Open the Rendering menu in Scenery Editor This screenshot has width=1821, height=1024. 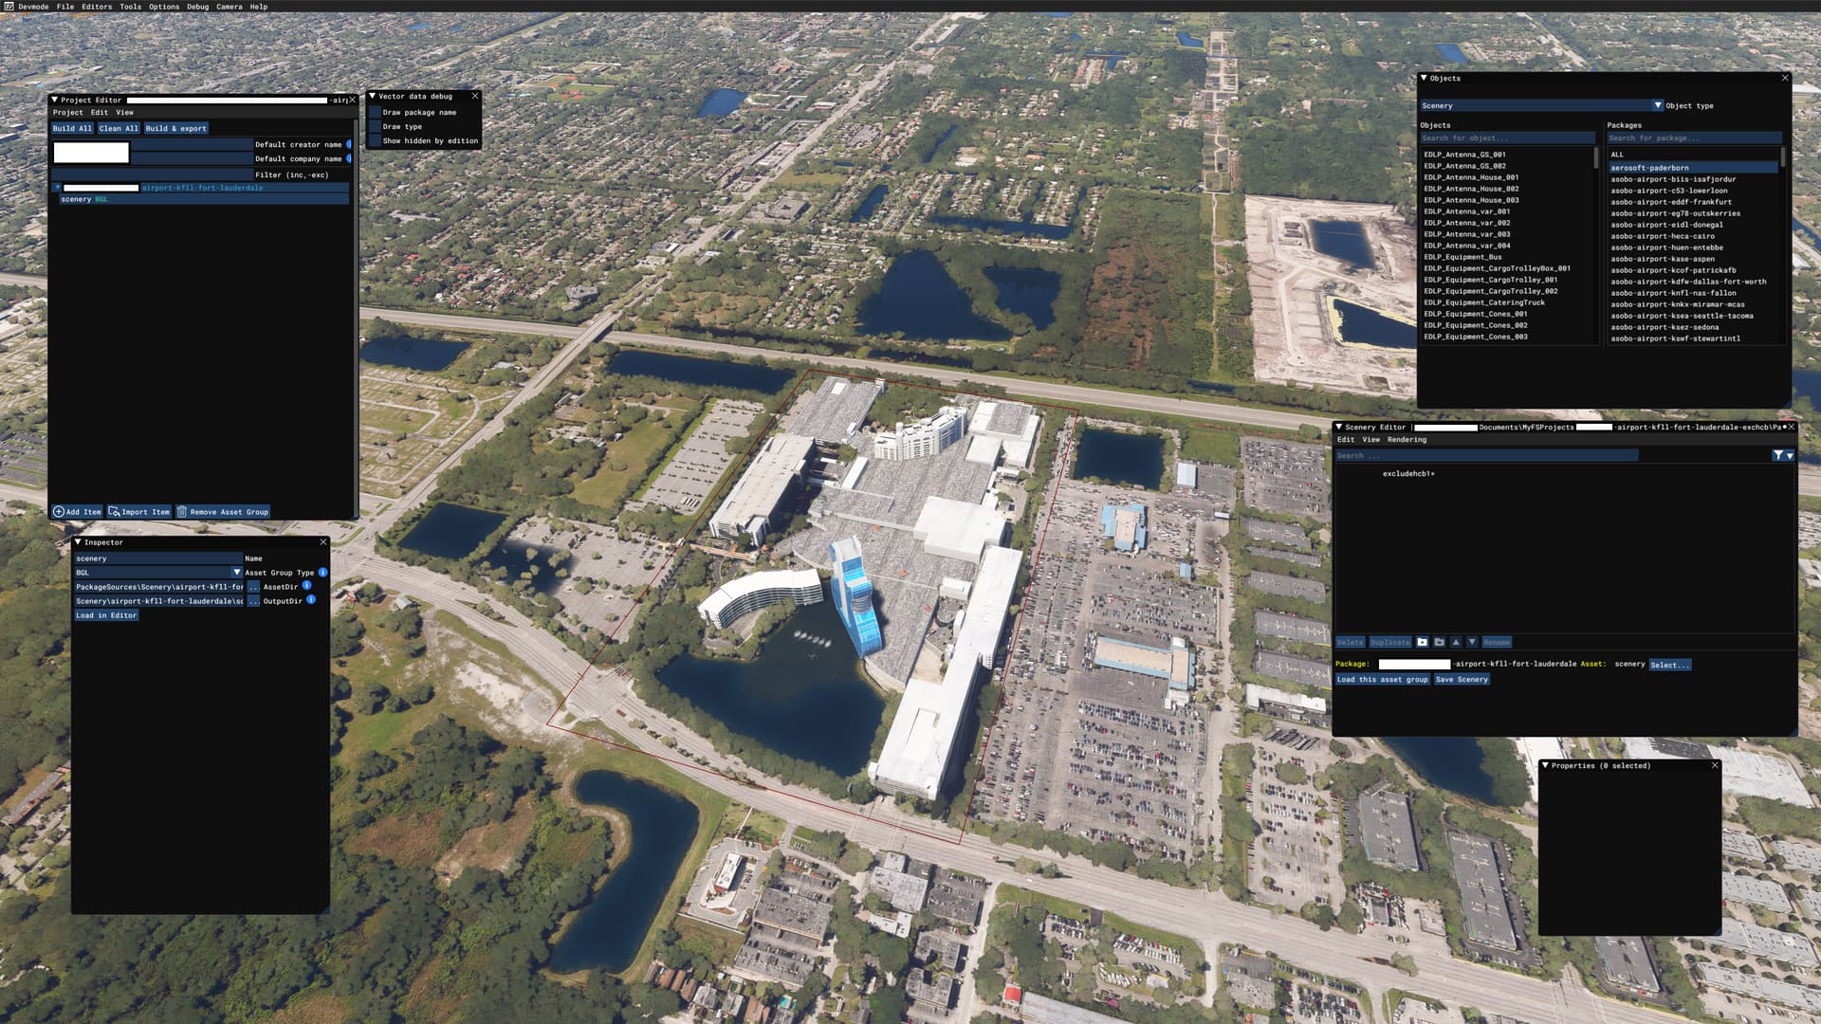click(1407, 440)
